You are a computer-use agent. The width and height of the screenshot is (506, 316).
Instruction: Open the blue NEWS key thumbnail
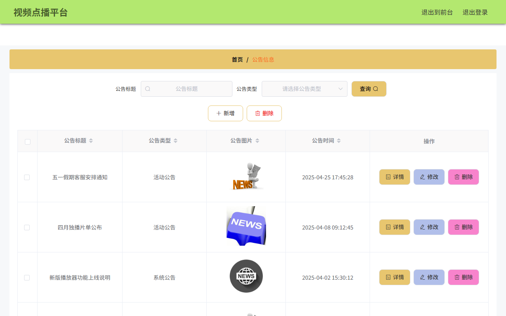pos(246,226)
